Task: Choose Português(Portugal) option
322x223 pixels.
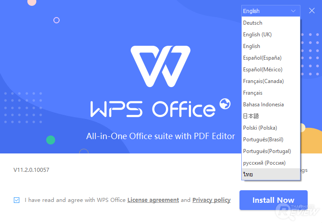Action: point(271,151)
